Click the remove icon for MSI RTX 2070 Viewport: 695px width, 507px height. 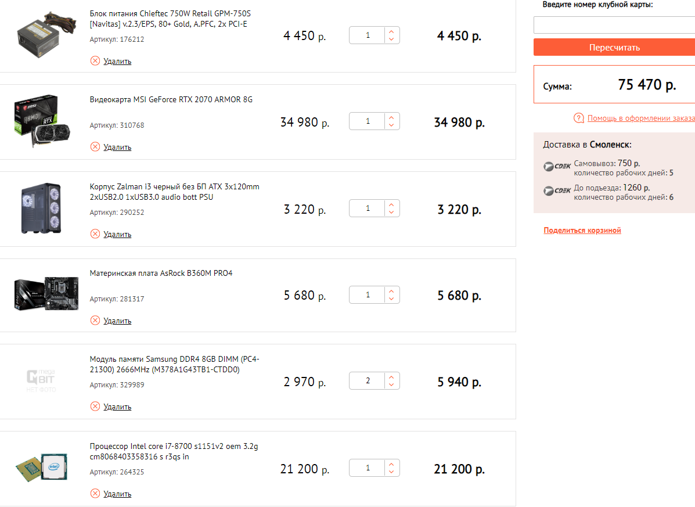tap(95, 147)
